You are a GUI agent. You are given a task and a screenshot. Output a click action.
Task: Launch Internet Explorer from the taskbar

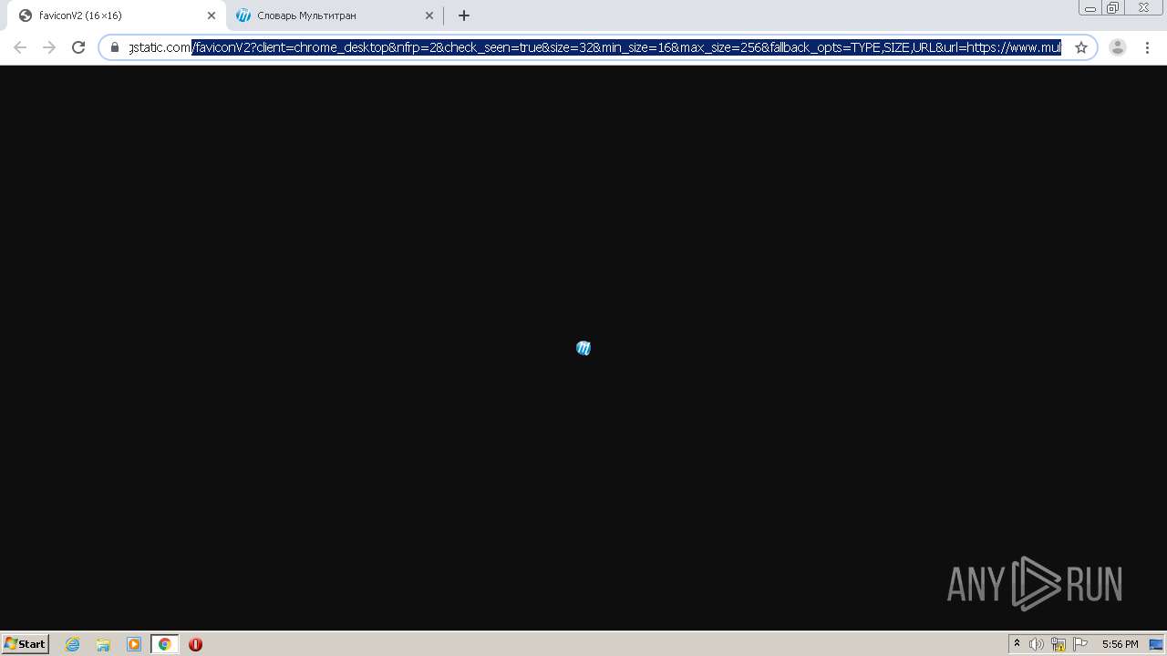[x=73, y=644]
